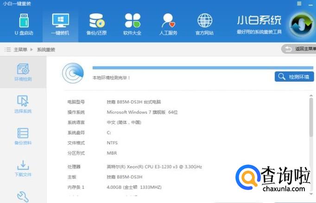Select the 环境检测 step in sidebar

[23, 72]
